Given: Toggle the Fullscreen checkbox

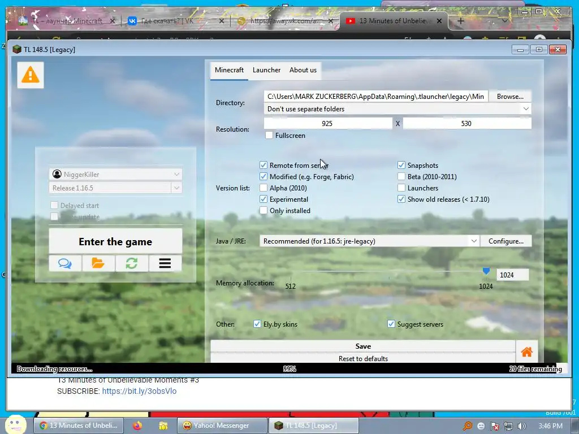Looking at the screenshot, I should [269, 136].
